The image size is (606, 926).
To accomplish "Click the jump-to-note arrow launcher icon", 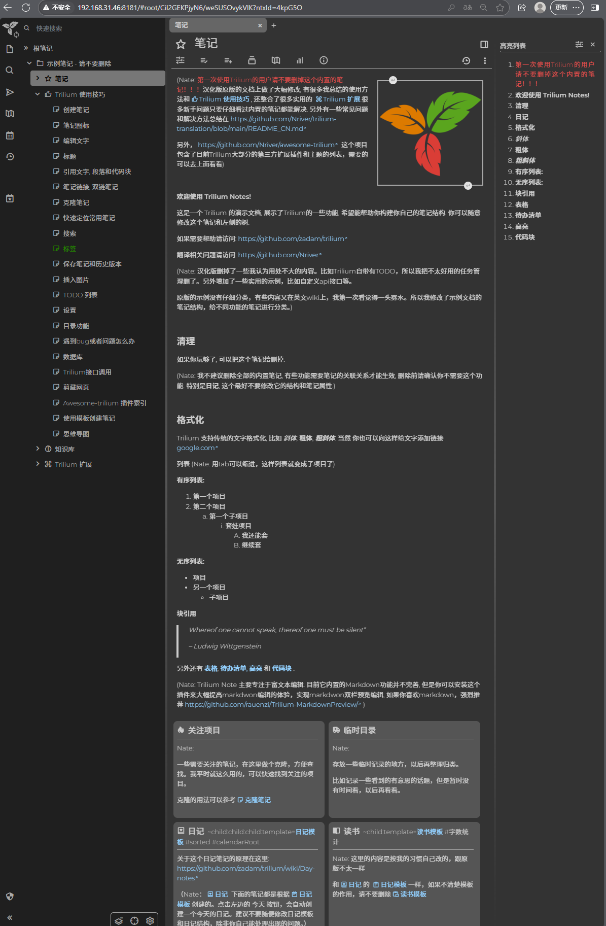I will click(10, 92).
